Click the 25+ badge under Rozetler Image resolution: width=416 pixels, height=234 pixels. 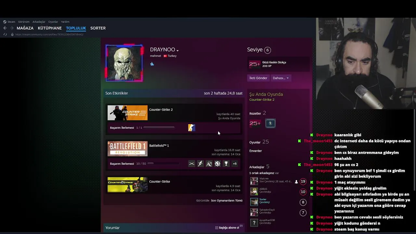255,123
